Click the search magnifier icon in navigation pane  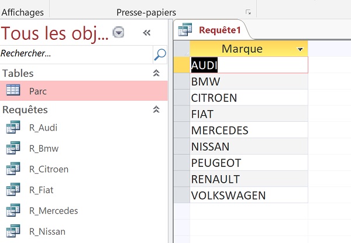coord(160,54)
